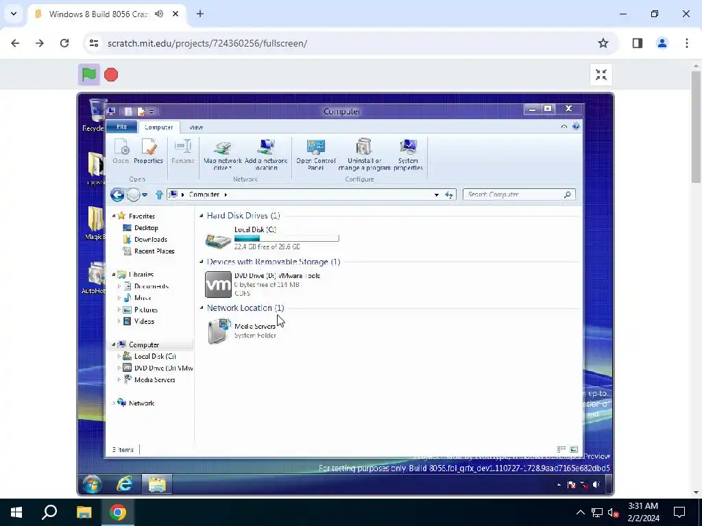
Task: Open Control Panel from the ribbon
Action: [315, 155]
